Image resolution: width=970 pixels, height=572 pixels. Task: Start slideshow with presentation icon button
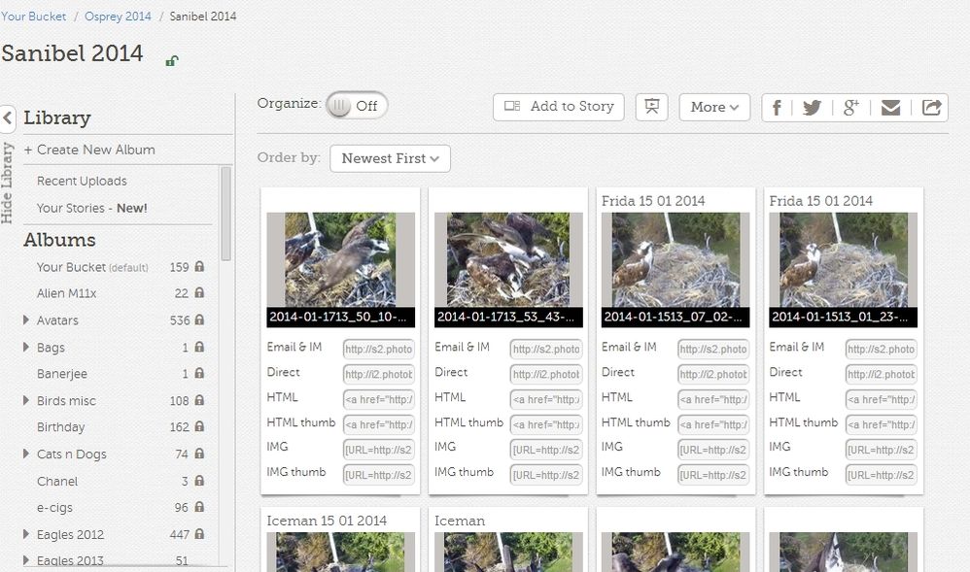[652, 107]
